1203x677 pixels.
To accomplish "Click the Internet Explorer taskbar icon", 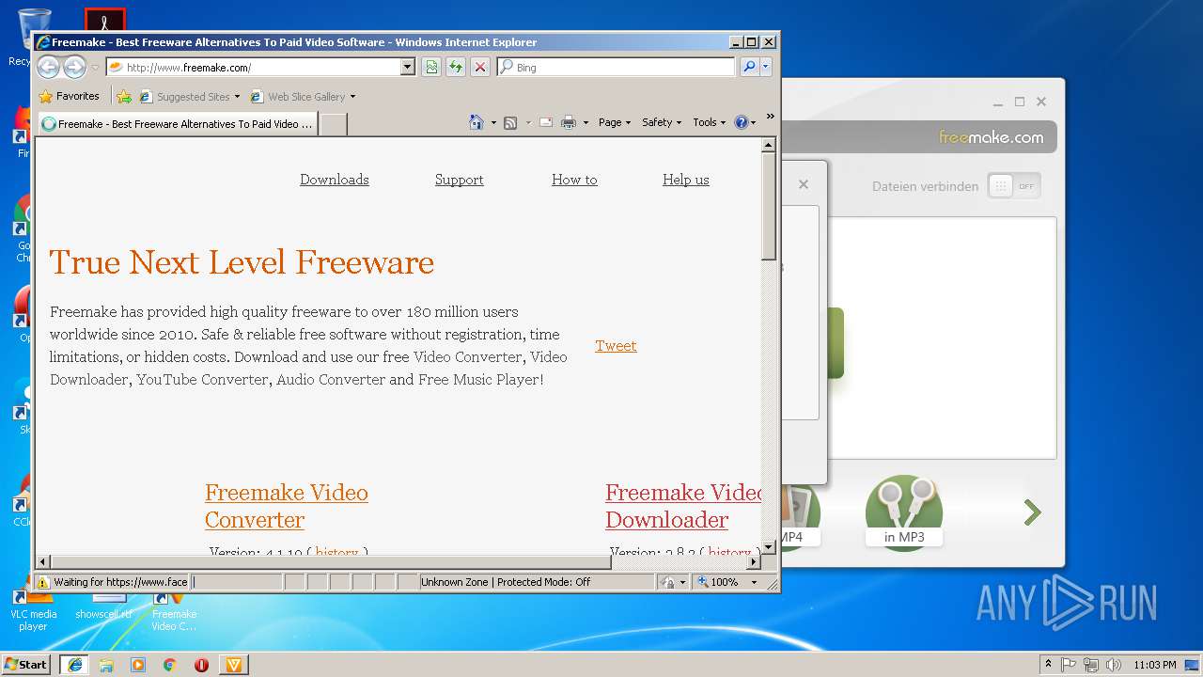I will click(x=74, y=665).
